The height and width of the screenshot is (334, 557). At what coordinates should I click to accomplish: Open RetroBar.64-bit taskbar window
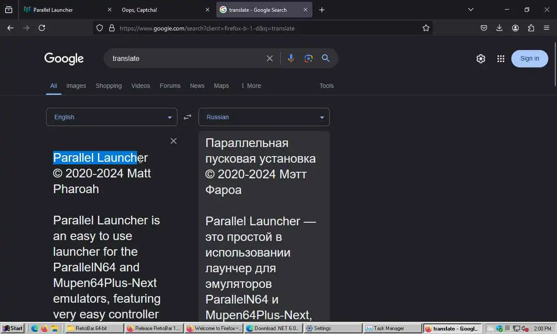coord(94,328)
